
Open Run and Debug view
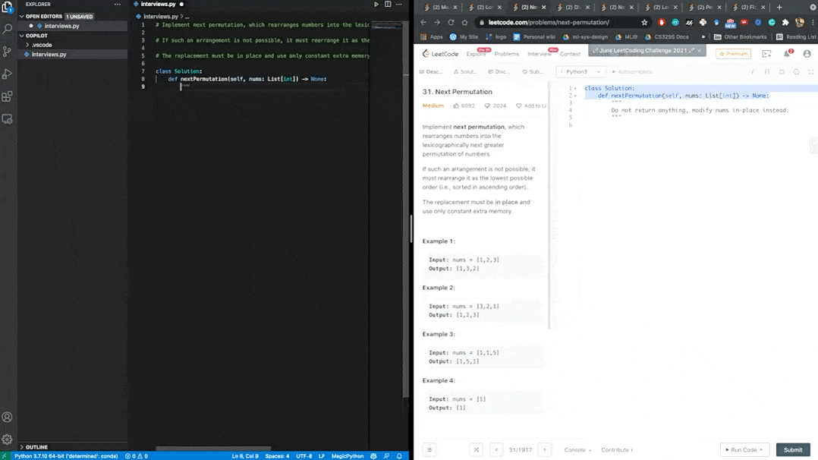8,74
